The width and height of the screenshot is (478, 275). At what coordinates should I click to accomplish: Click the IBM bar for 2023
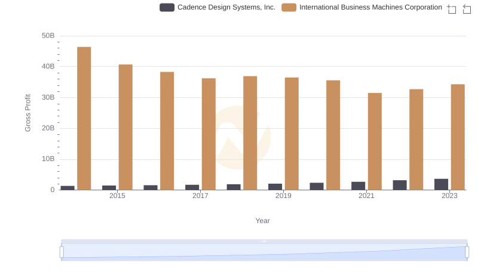(x=458, y=137)
